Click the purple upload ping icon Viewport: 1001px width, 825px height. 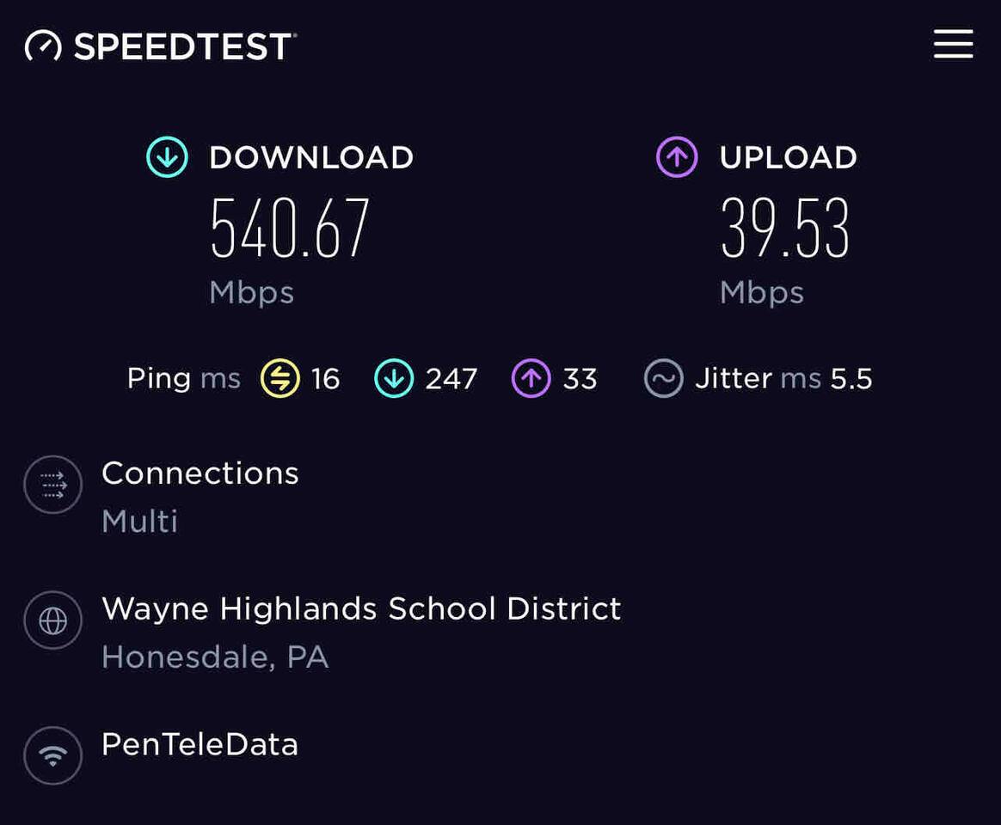pos(531,379)
